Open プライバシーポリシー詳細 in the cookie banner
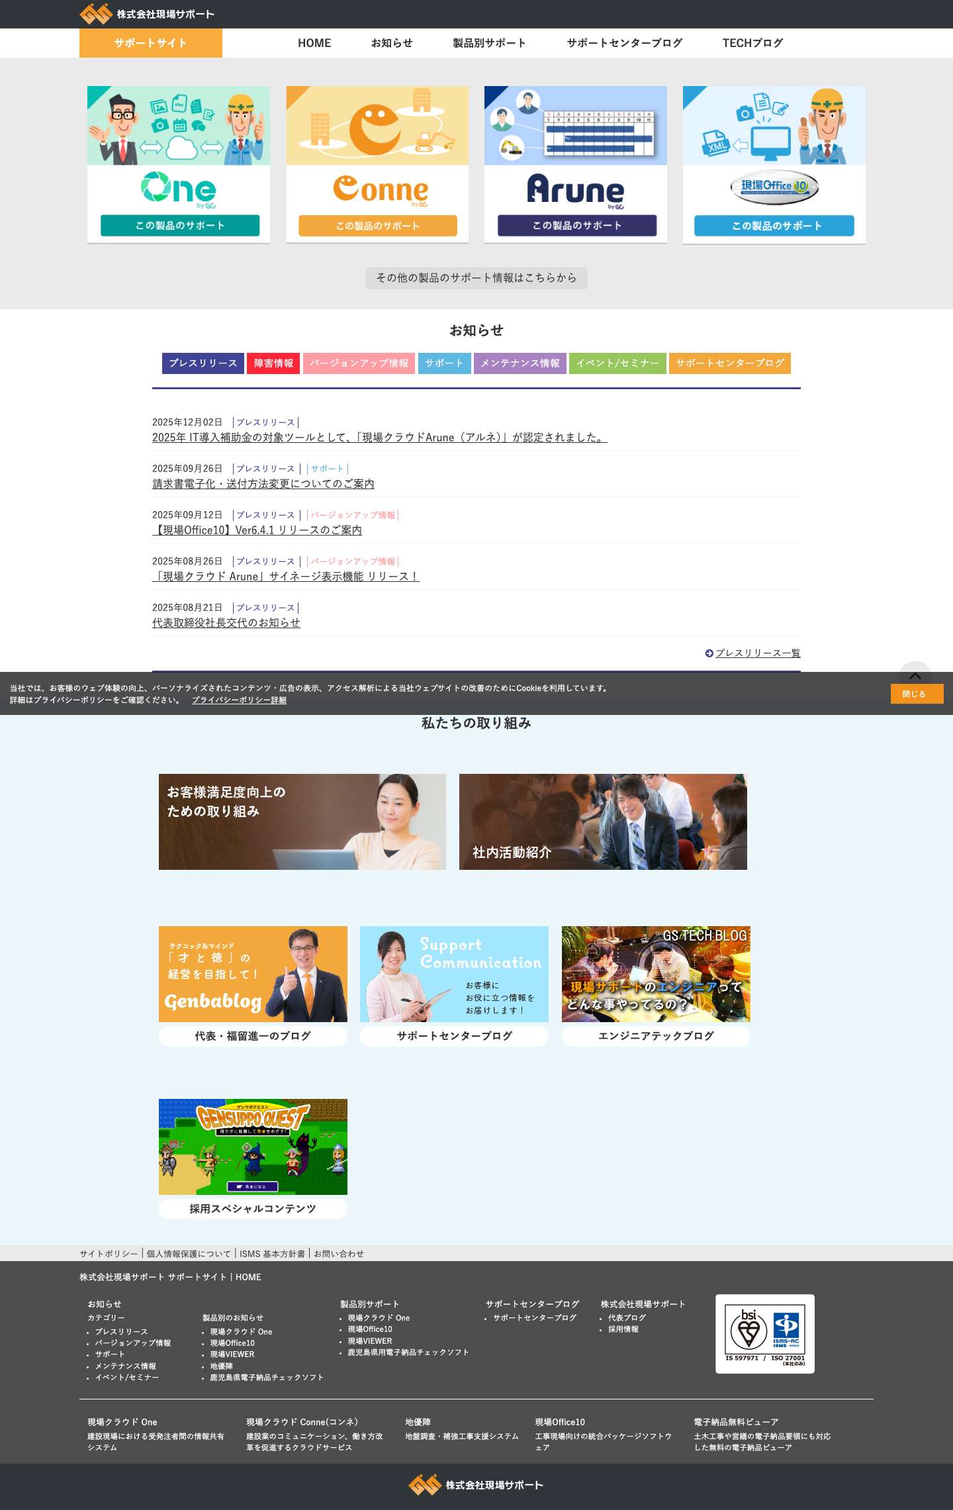Screen dimensions: 953x1510 [x=240, y=700]
